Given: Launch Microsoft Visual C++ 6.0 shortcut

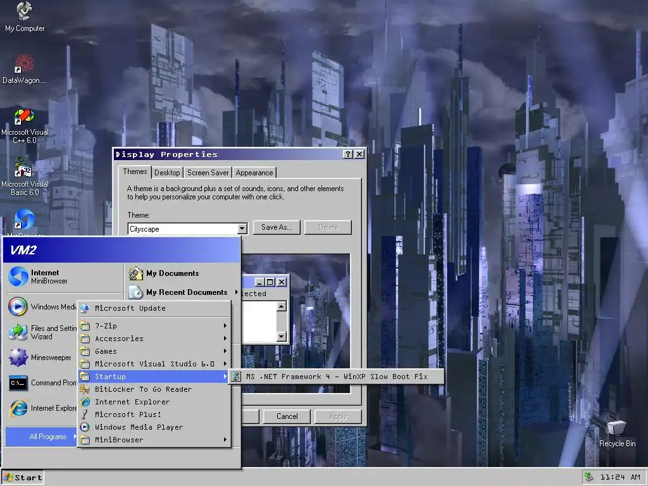Looking at the screenshot, I should point(25,126).
